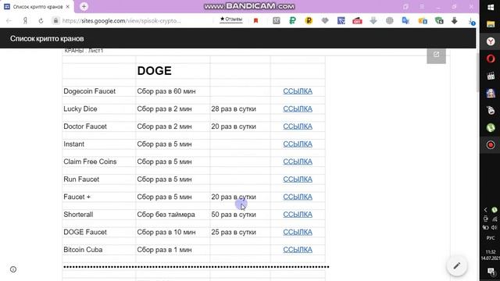Screen dimensions: 500x281
Task: Click the gray heart extension icon
Action: pyautogui.click(x=325, y=21)
